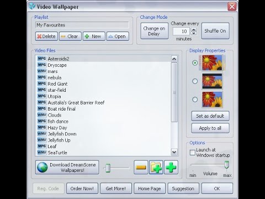Select the third display mode radio button

(195, 99)
